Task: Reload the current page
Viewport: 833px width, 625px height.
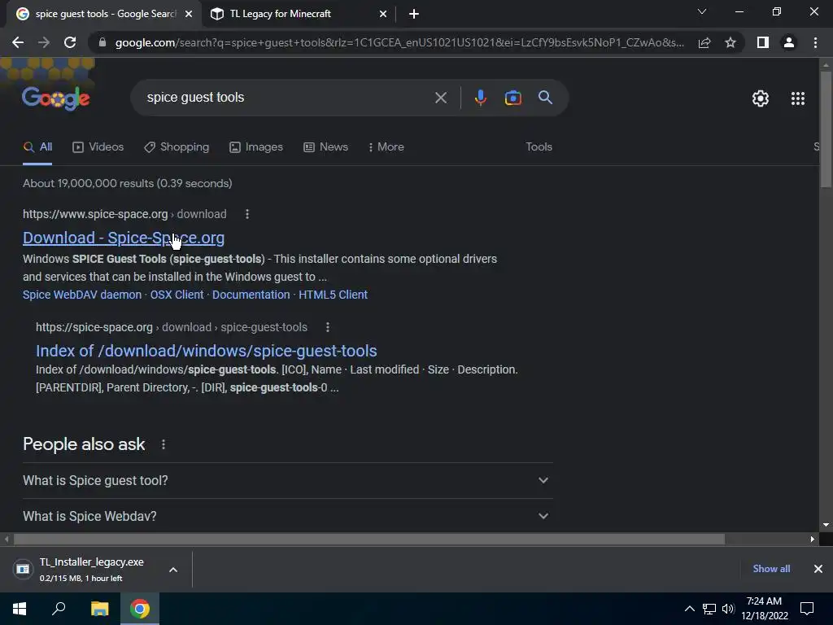Action: point(70,42)
